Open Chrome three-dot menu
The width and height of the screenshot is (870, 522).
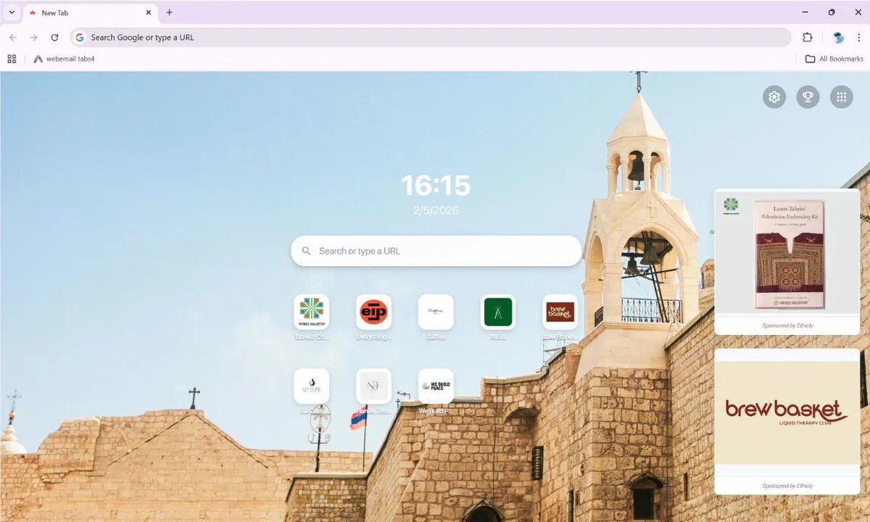[858, 38]
